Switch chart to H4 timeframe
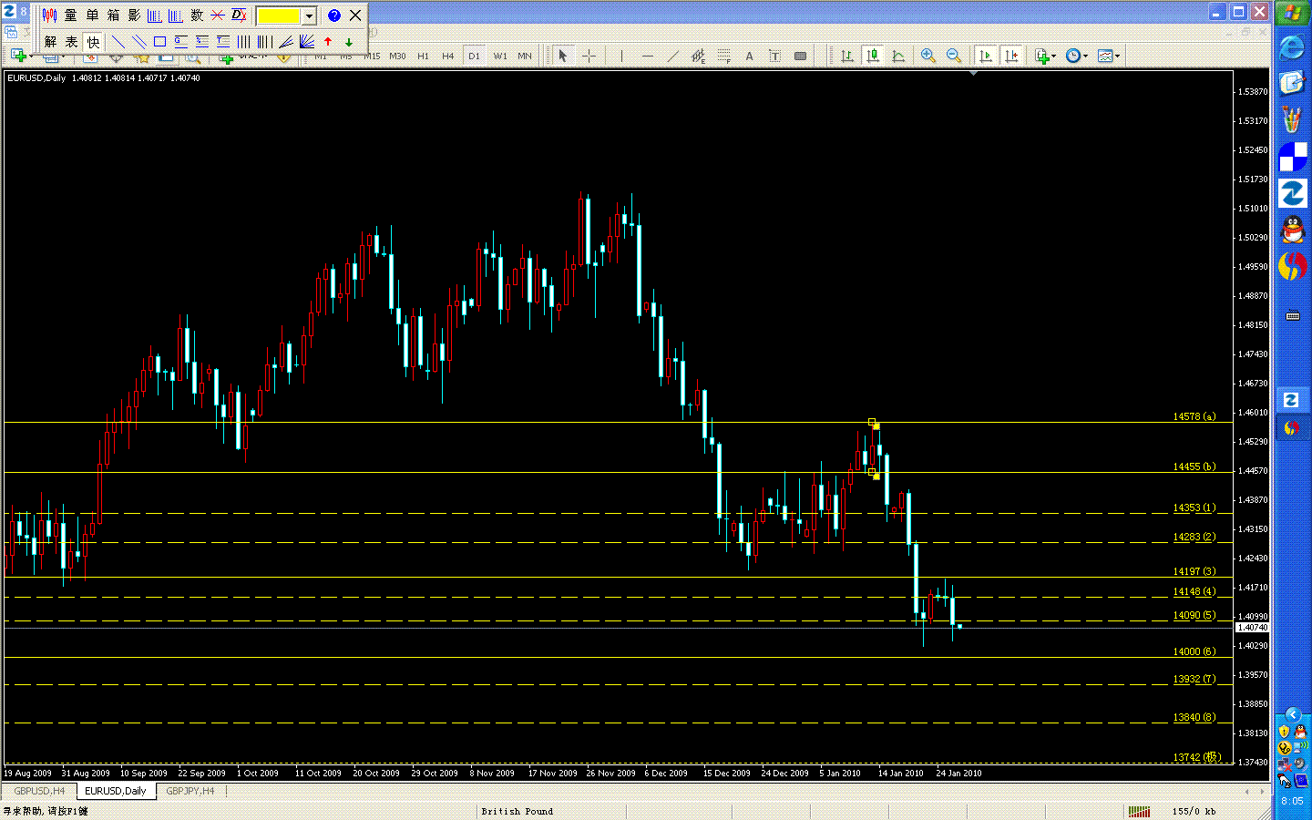This screenshot has height=820, width=1312. pos(448,56)
